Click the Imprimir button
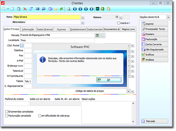176x131 pixels. [x=155, y=24]
